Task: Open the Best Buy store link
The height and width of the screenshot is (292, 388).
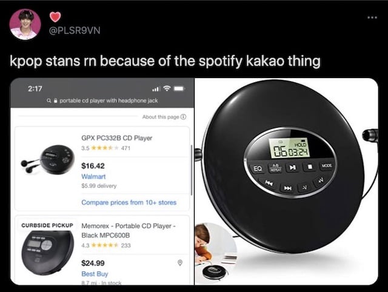Action: point(95,274)
